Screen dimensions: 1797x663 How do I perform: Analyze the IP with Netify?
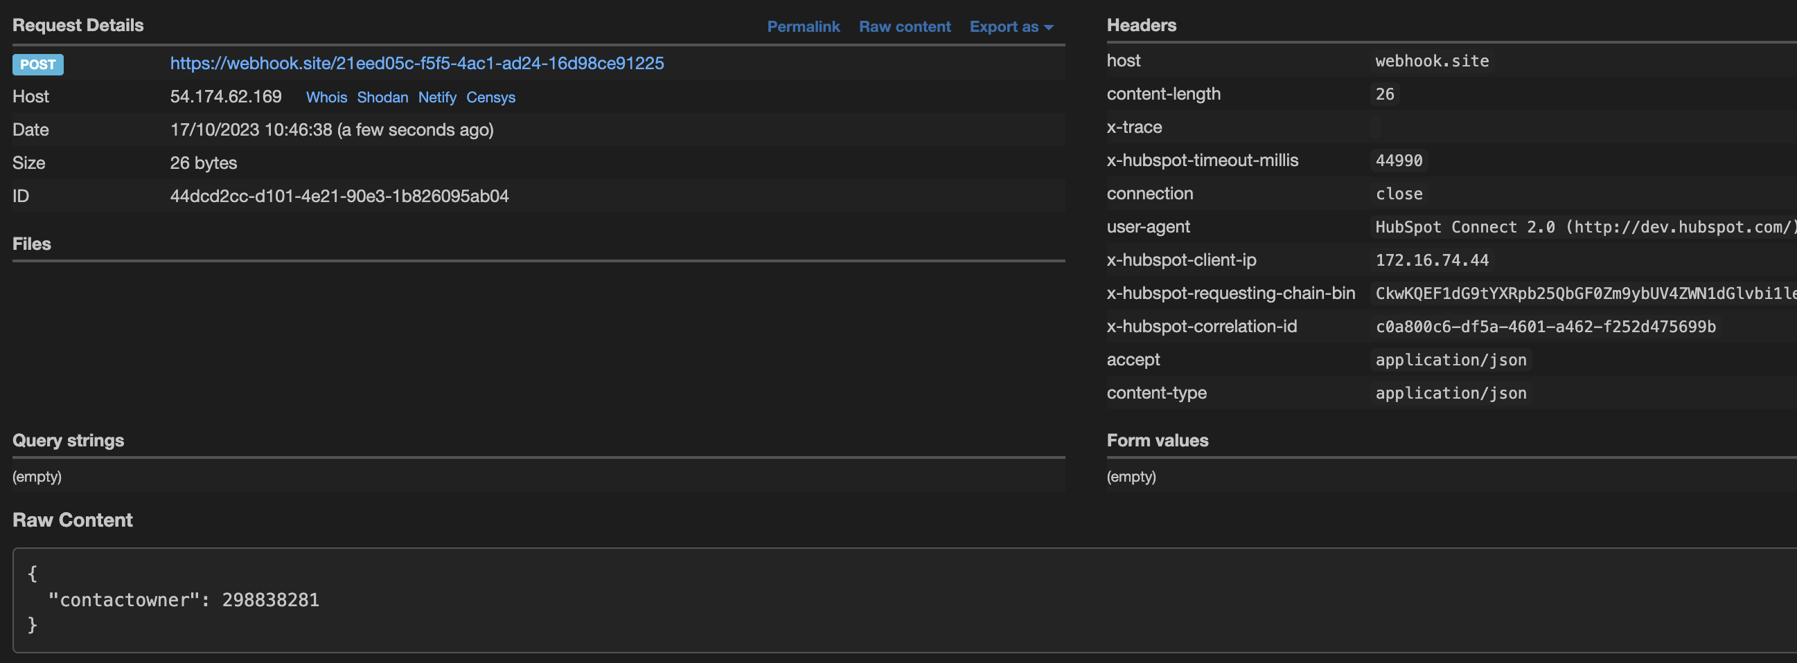437,98
